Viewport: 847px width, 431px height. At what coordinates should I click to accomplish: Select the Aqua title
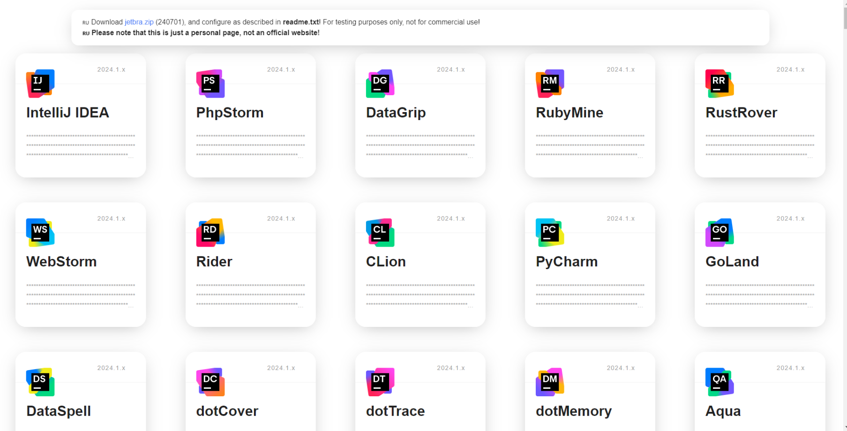(x=723, y=411)
